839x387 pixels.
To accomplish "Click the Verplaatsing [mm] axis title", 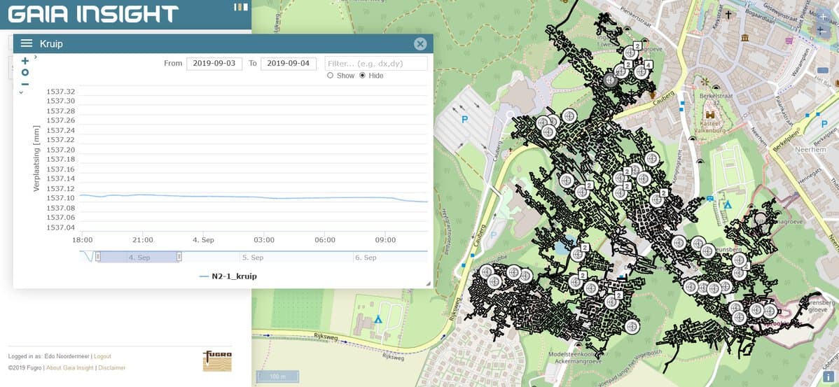I will pos(36,160).
